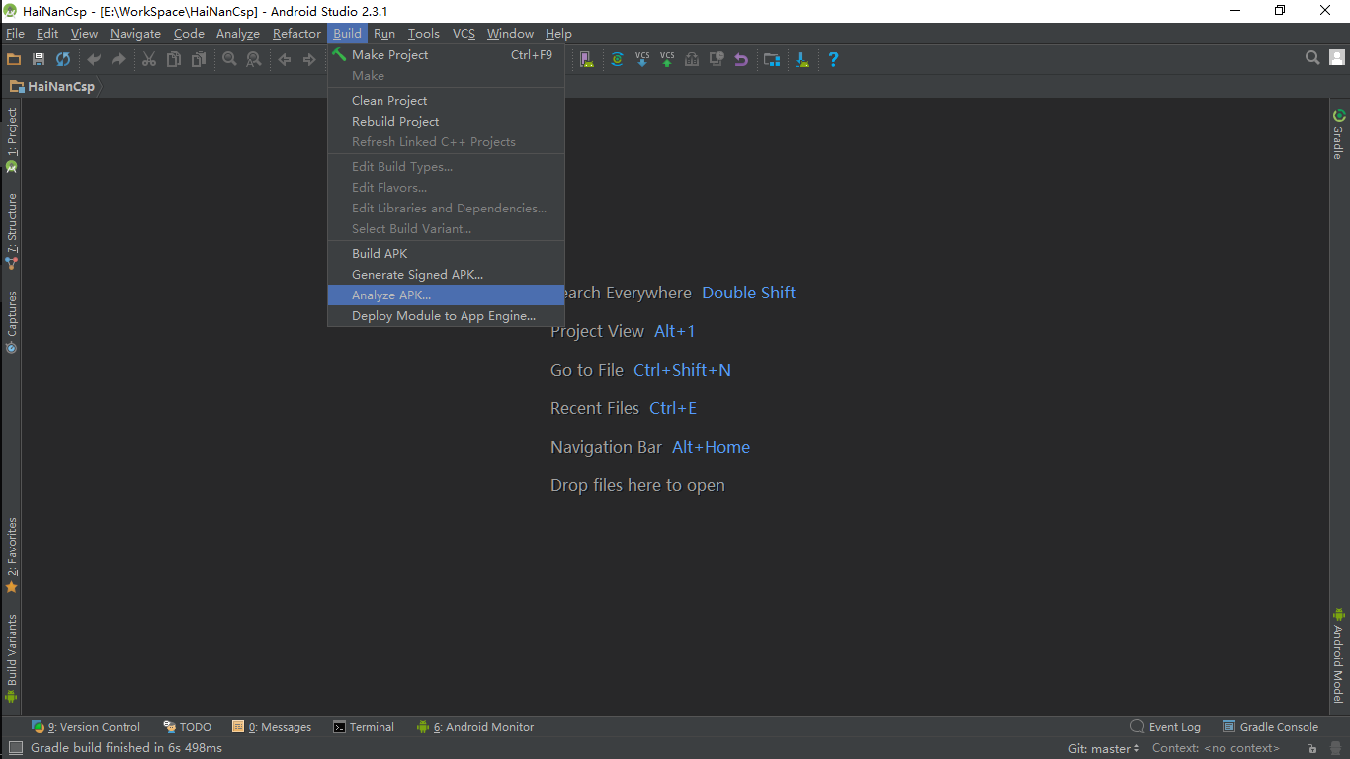Open the SDK Manager icon
Viewport: 1350px width, 759px height.
click(x=802, y=59)
